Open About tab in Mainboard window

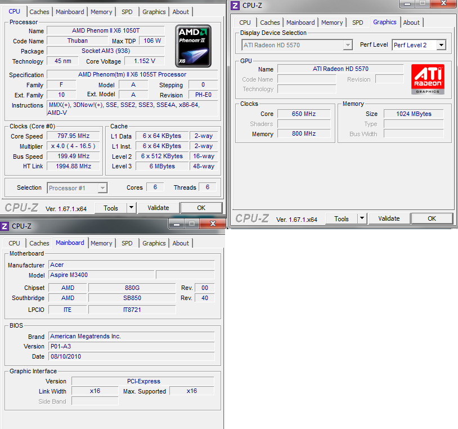[181, 243]
